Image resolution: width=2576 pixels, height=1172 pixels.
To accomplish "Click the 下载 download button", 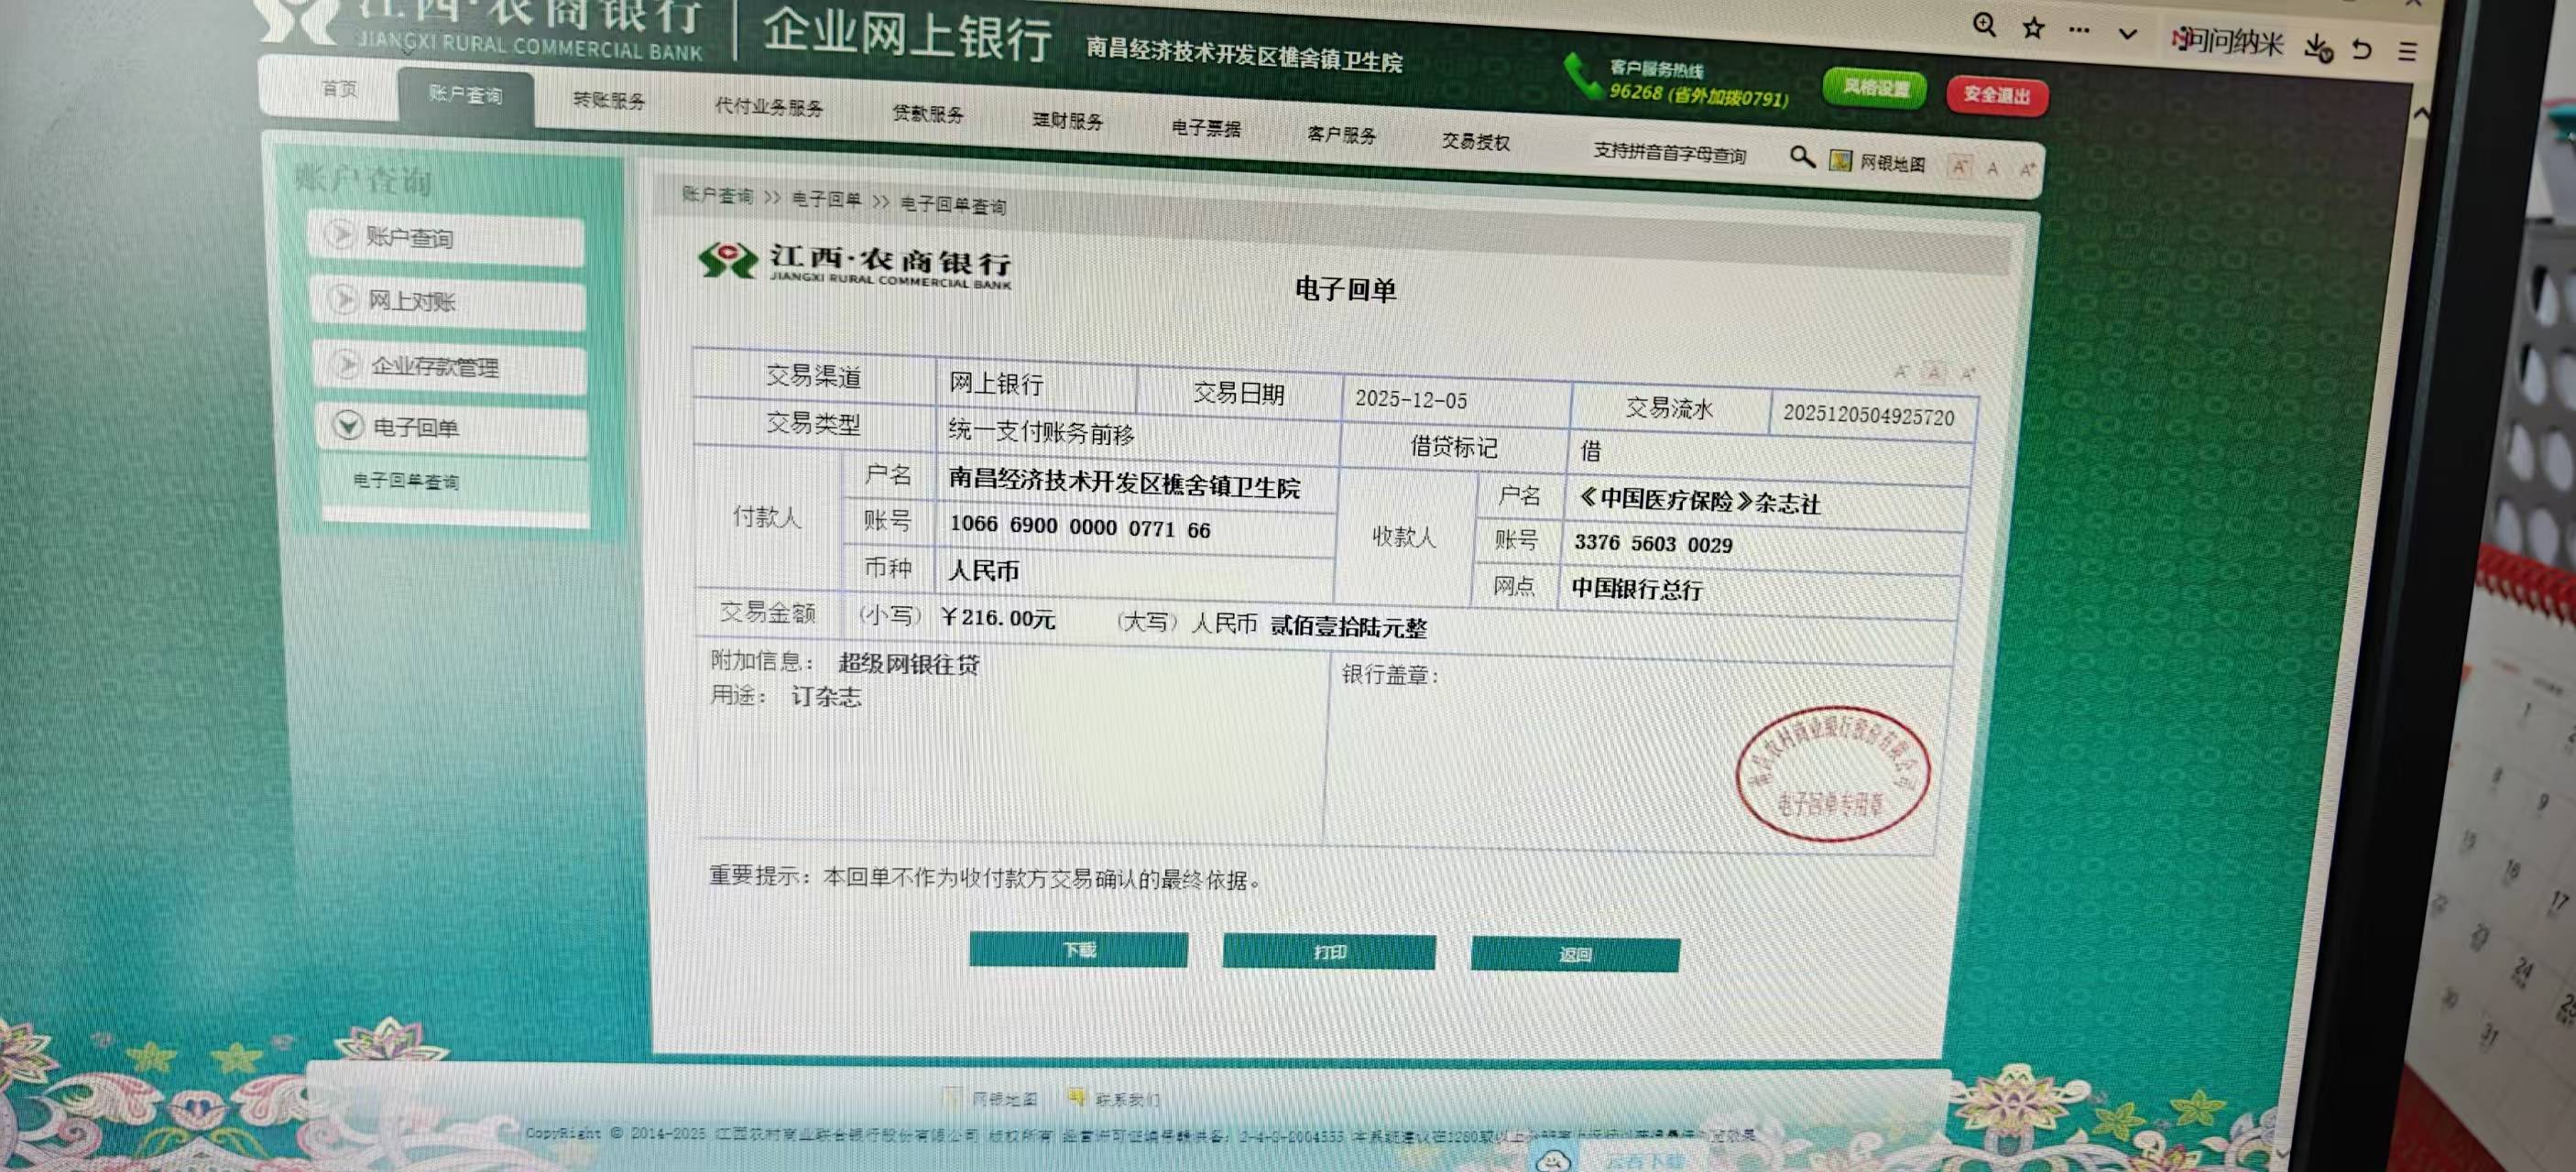I will coord(1078,950).
